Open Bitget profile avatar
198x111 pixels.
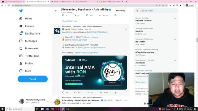point(57,31)
